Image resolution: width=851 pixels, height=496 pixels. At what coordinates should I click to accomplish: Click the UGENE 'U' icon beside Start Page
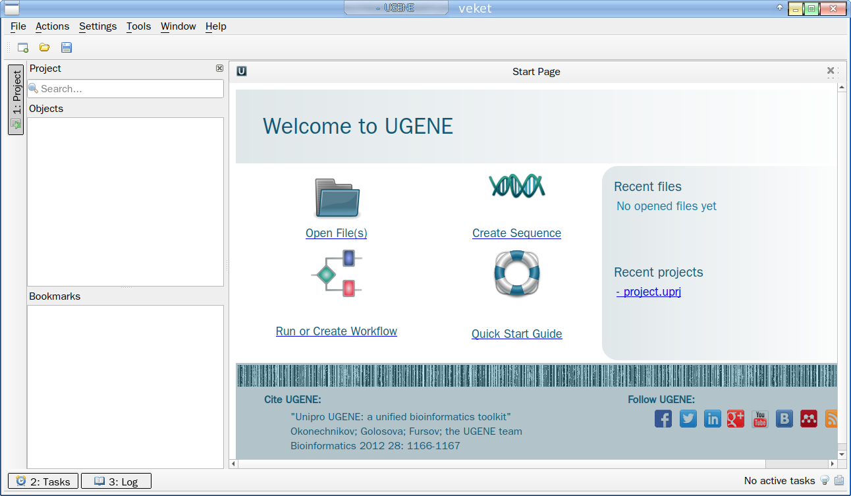tap(242, 71)
